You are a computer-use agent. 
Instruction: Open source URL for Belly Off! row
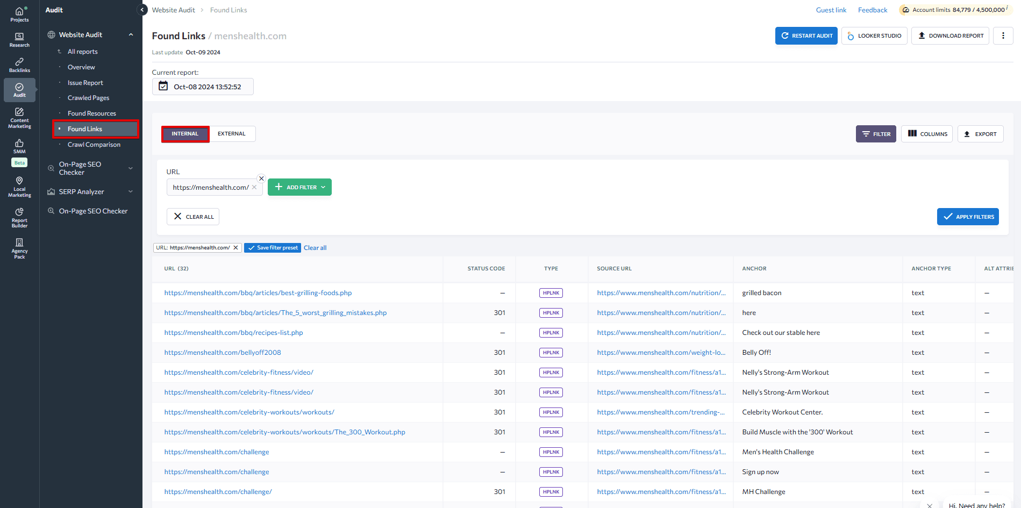coord(661,353)
